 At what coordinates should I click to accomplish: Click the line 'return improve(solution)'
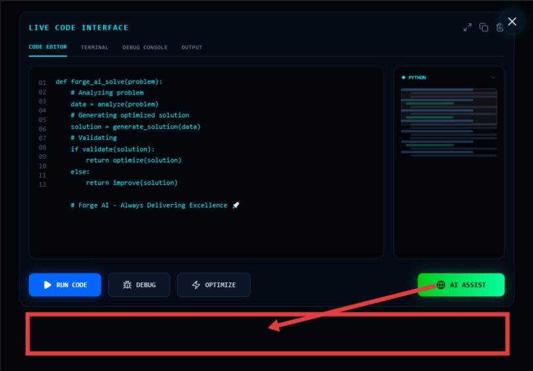pyautogui.click(x=132, y=183)
